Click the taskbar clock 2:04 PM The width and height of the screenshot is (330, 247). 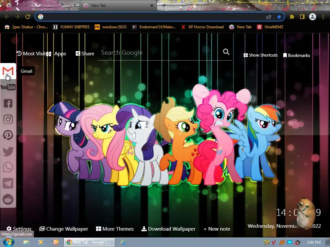(314, 242)
